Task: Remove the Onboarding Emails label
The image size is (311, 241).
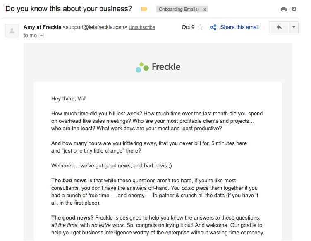Action: (x=204, y=9)
